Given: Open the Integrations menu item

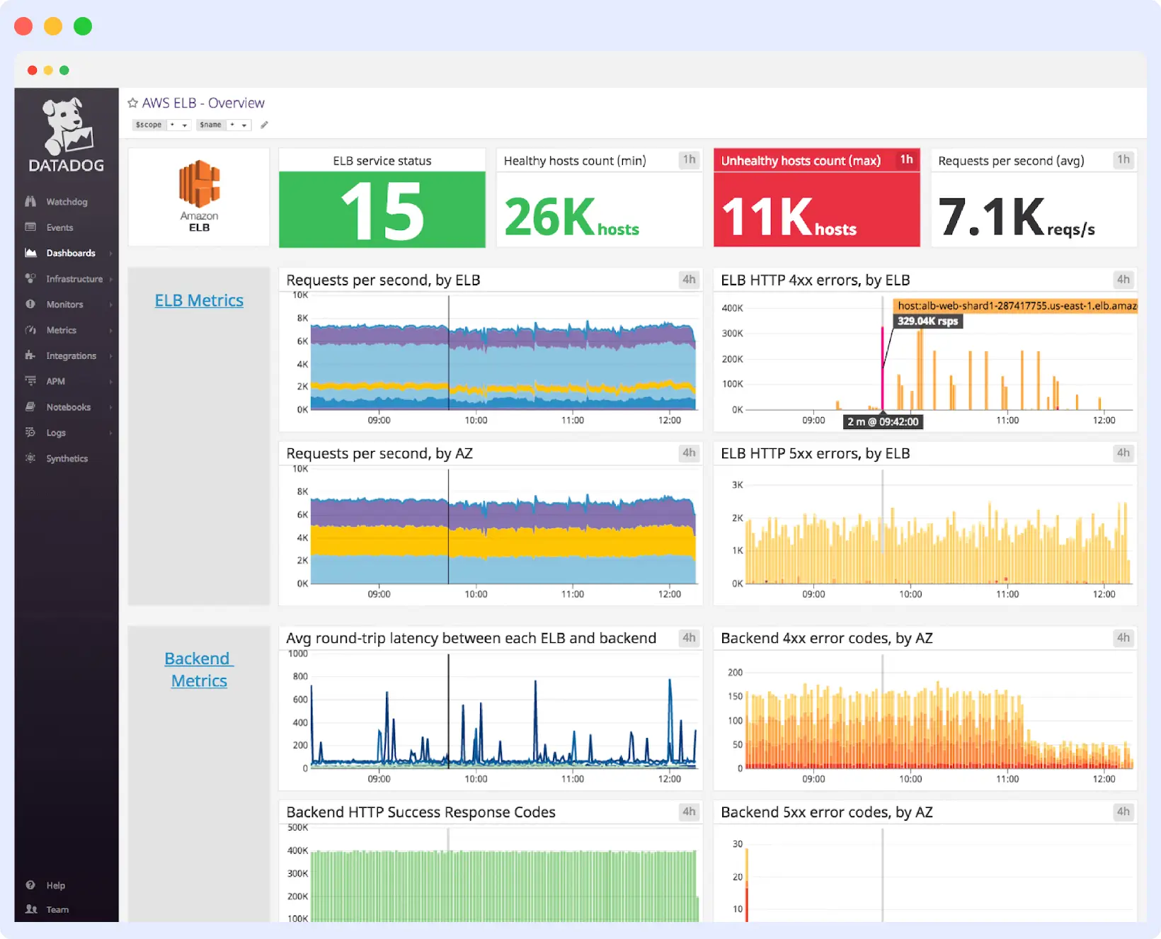Looking at the screenshot, I should (x=71, y=355).
